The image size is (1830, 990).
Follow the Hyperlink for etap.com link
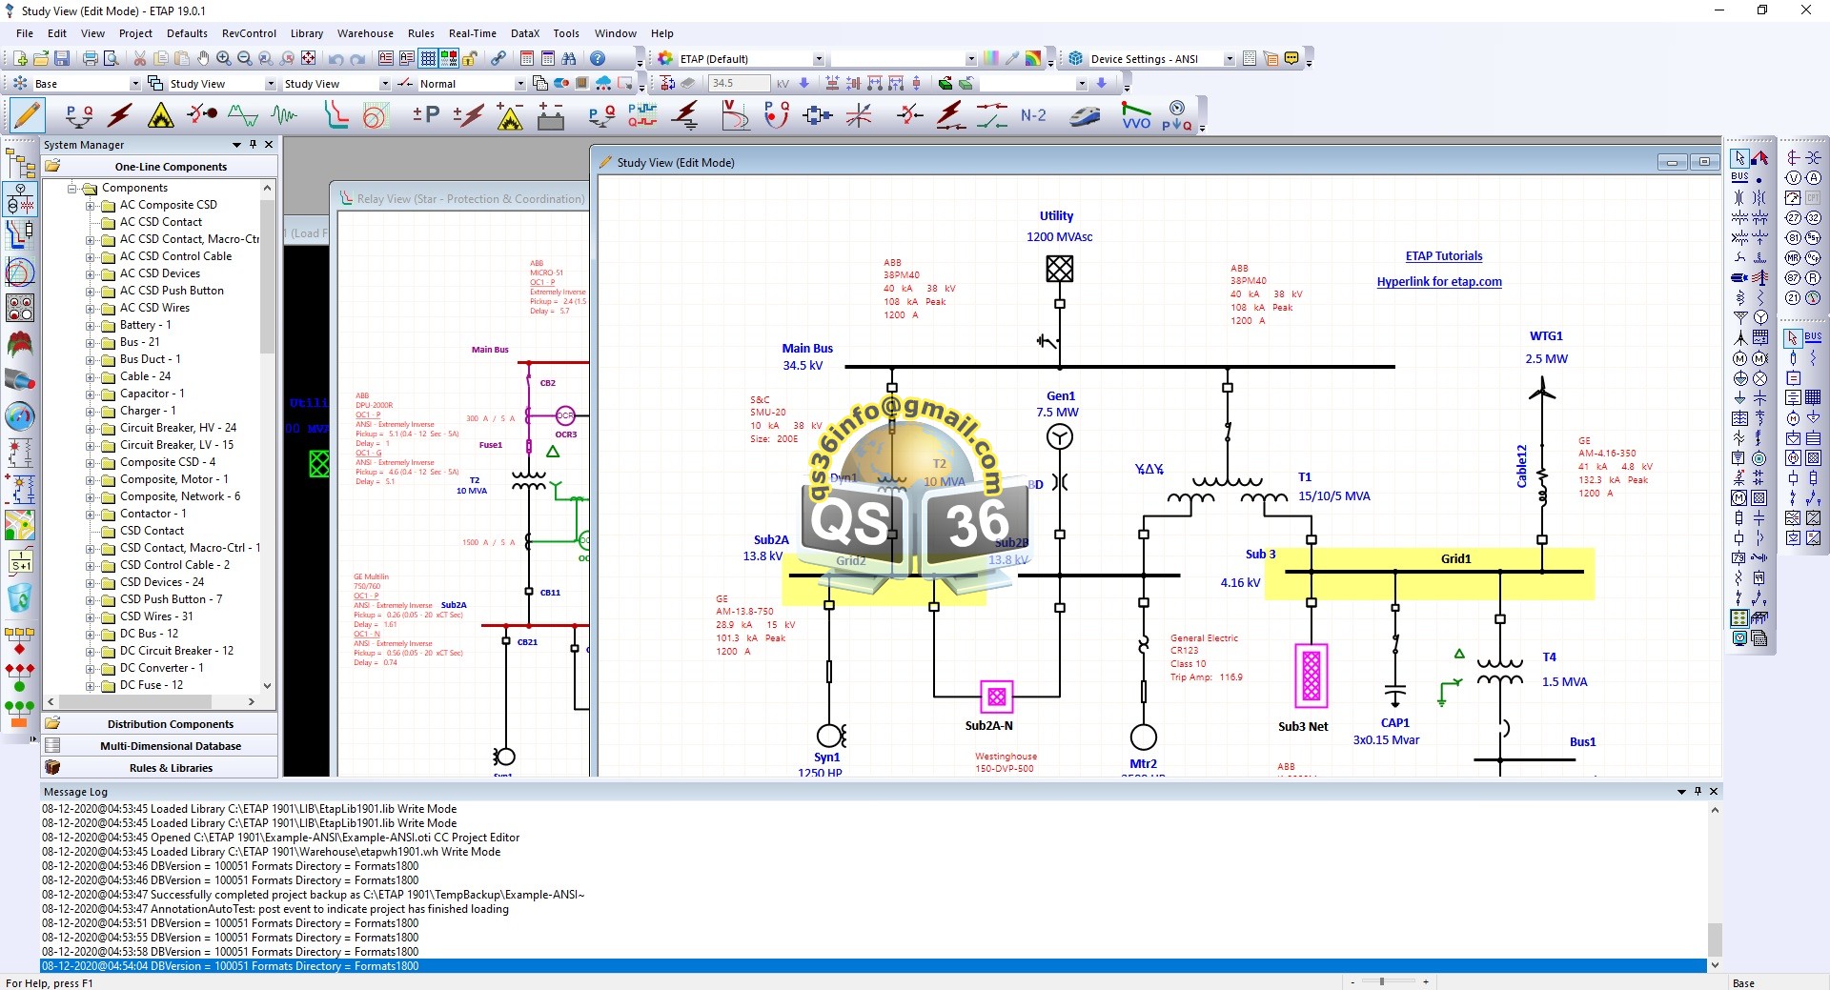click(1439, 282)
